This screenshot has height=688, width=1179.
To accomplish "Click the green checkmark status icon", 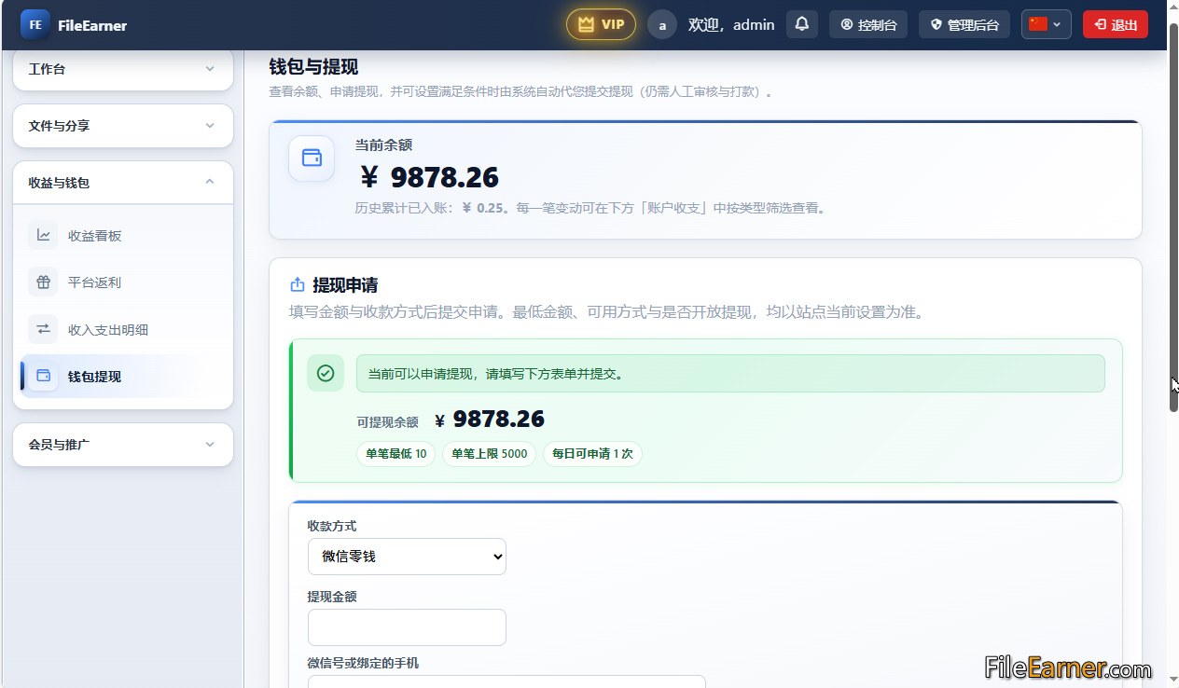I will click(x=326, y=373).
